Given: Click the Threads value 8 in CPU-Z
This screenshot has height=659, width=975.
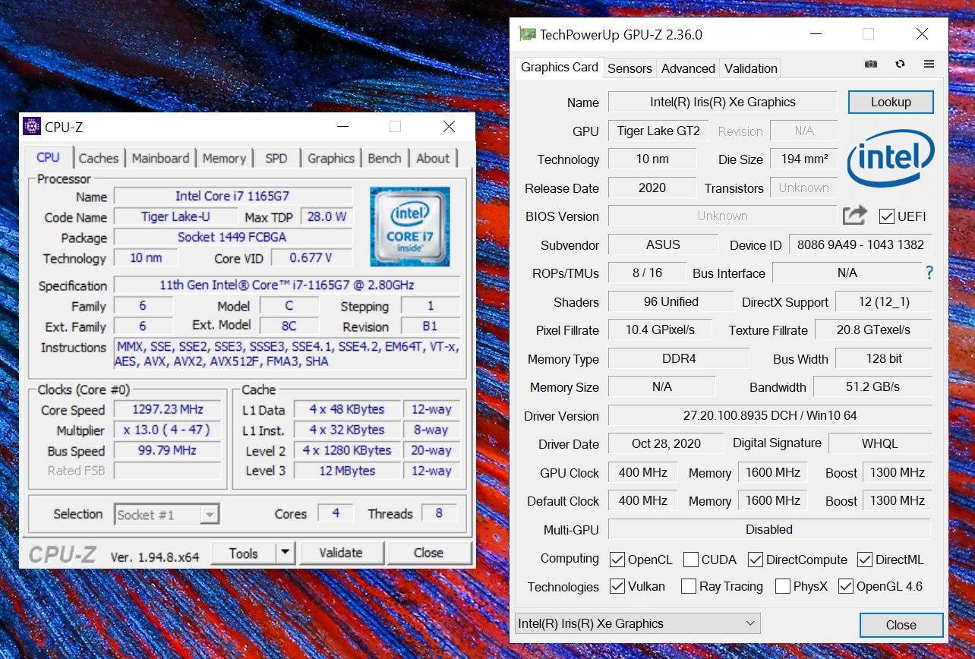Looking at the screenshot, I should click(439, 513).
